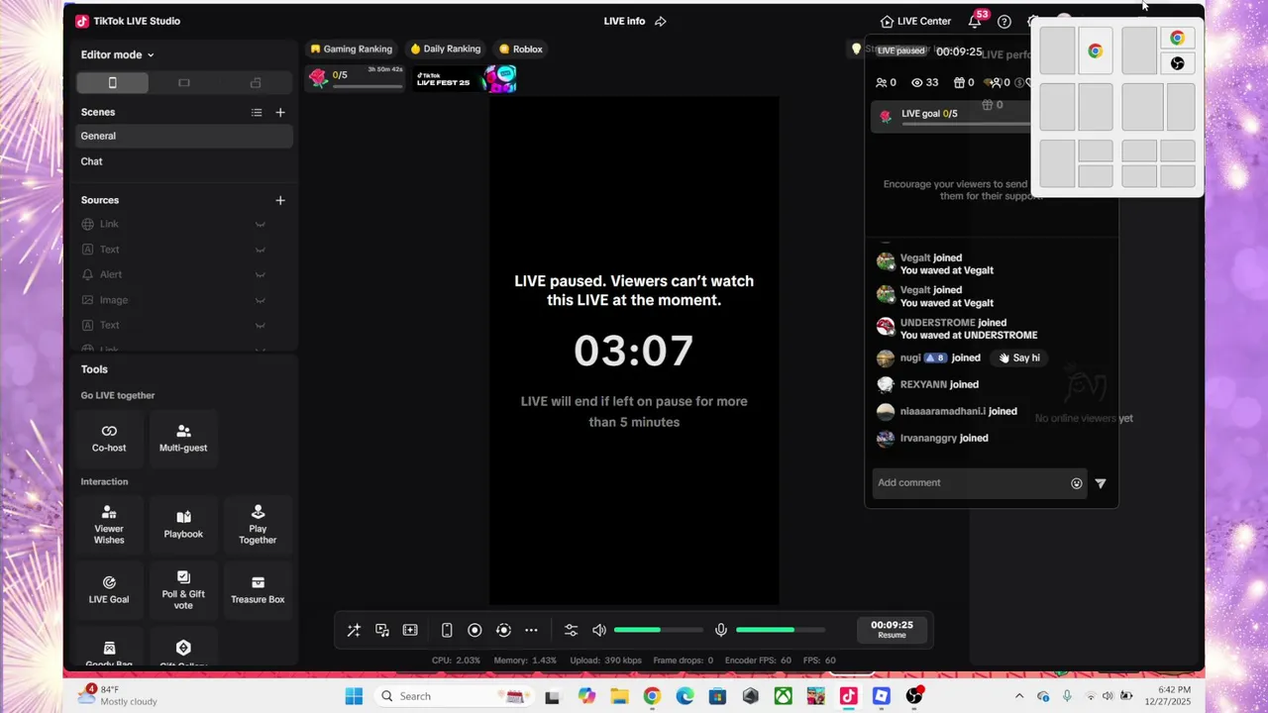The height and width of the screenshot is (713, 1268).
Task: Open the Daily Ranking tab
Action: click(x=445, y=49)
